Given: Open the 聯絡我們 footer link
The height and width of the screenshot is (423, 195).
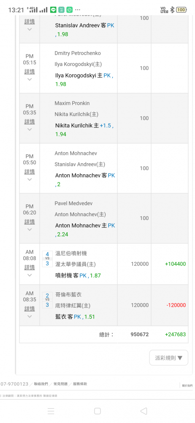Looking at the screenshot, I should 41,384.
